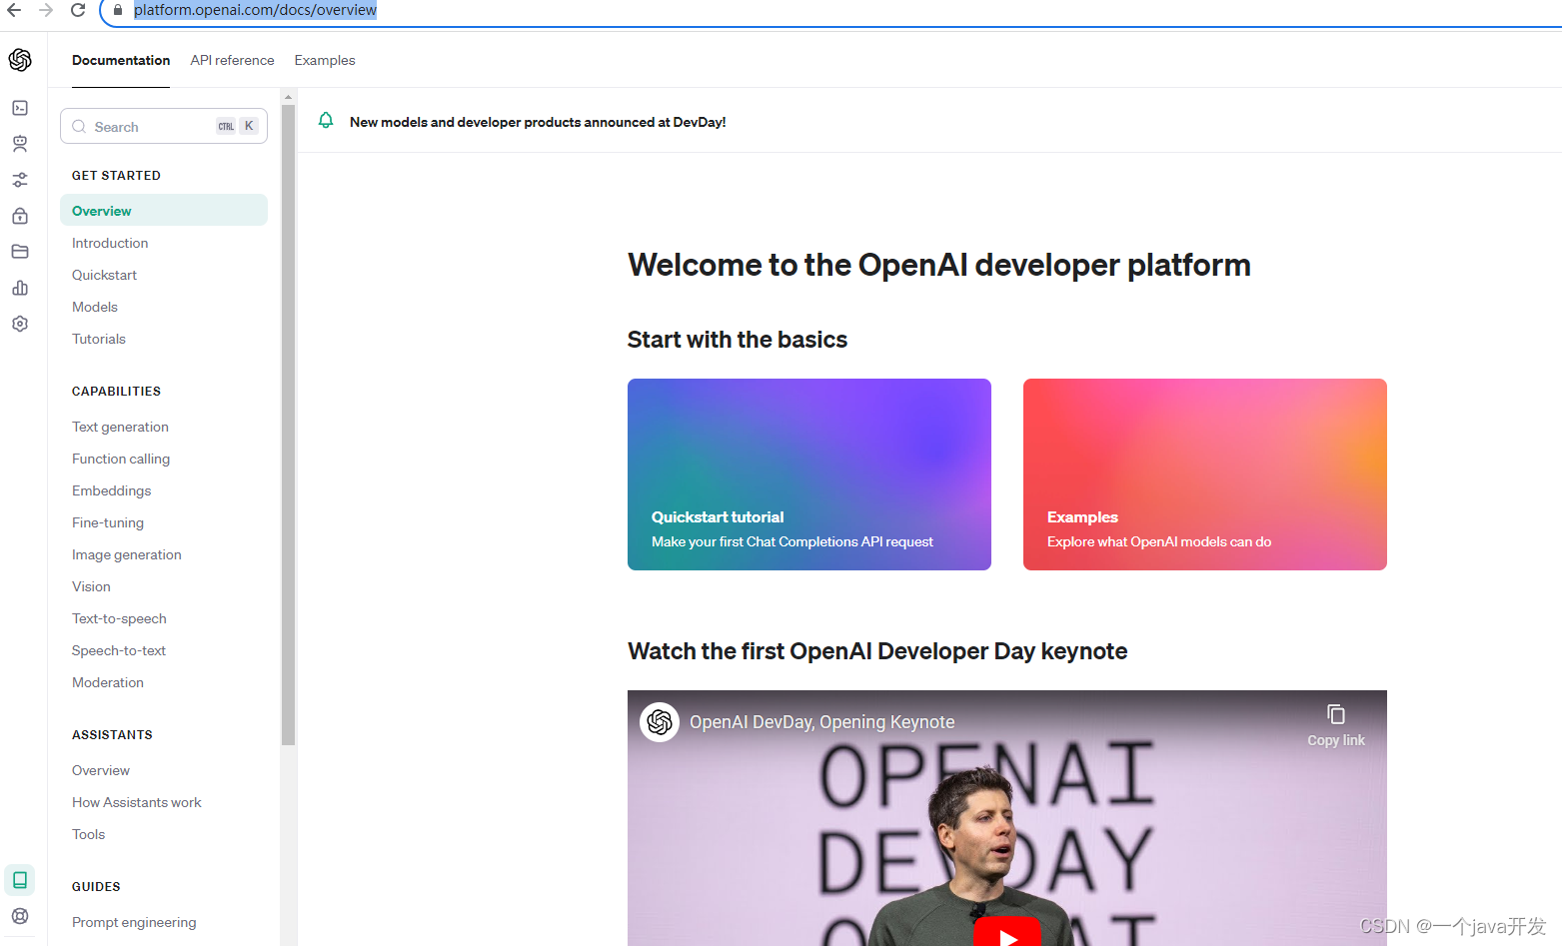Switch to the Documentation tab
Viewport: 1562px width, 946px height.
point(121,60)
